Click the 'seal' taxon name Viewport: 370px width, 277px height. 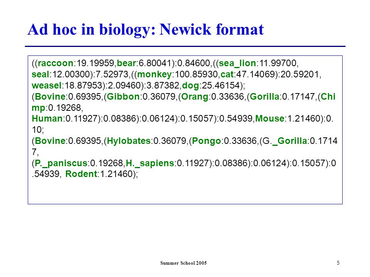(40, 74)
